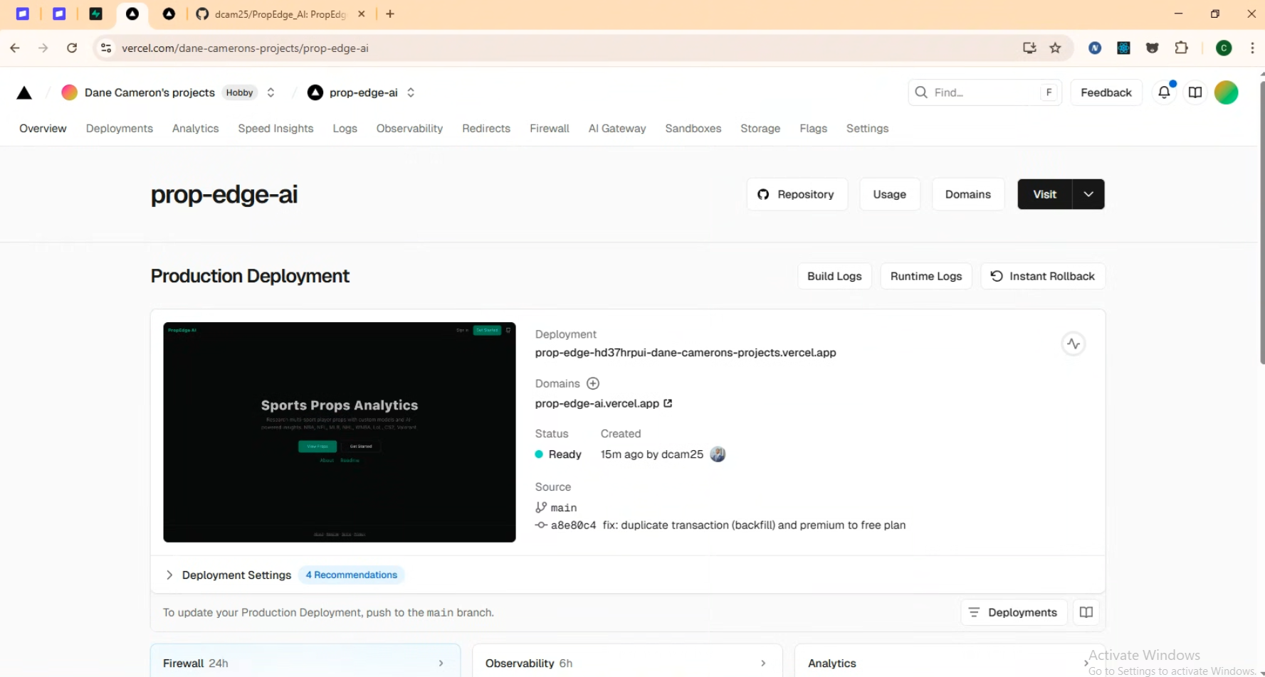1265x677 pixels.
Task: Open the docs book icon in header
Action: (x=1195, y=92)
